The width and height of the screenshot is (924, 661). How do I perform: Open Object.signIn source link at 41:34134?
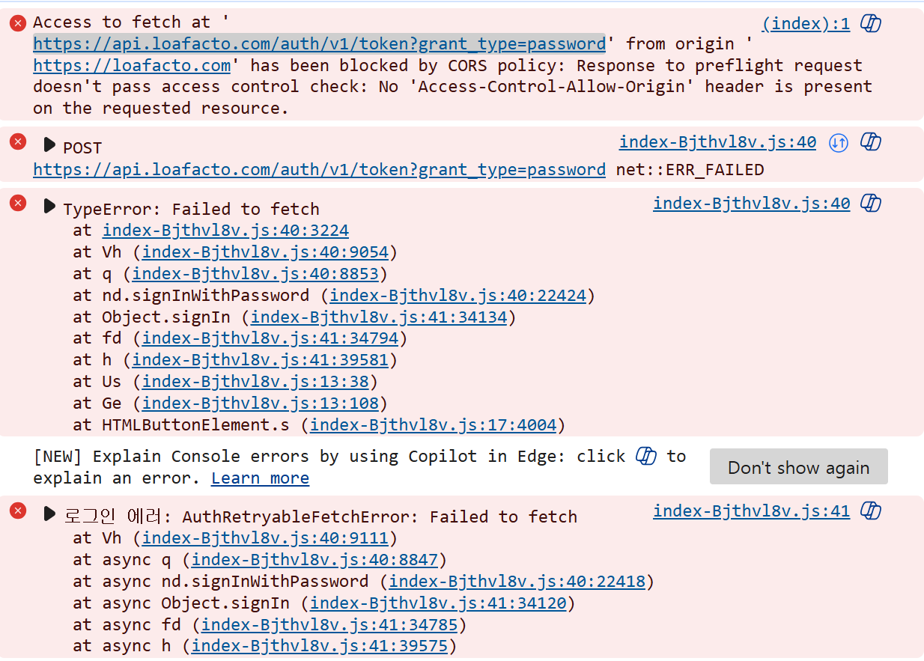click(x=378, y=317)
